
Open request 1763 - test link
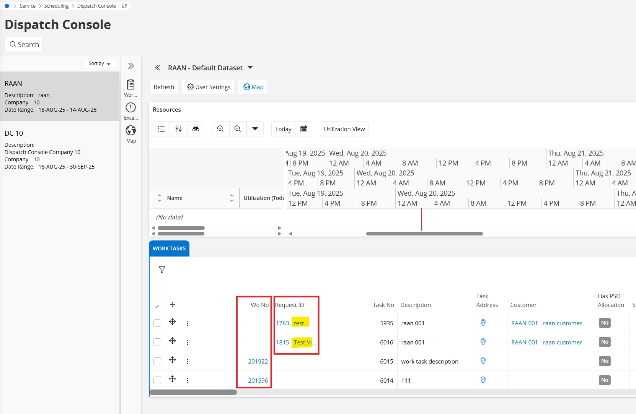pos(290,323)
